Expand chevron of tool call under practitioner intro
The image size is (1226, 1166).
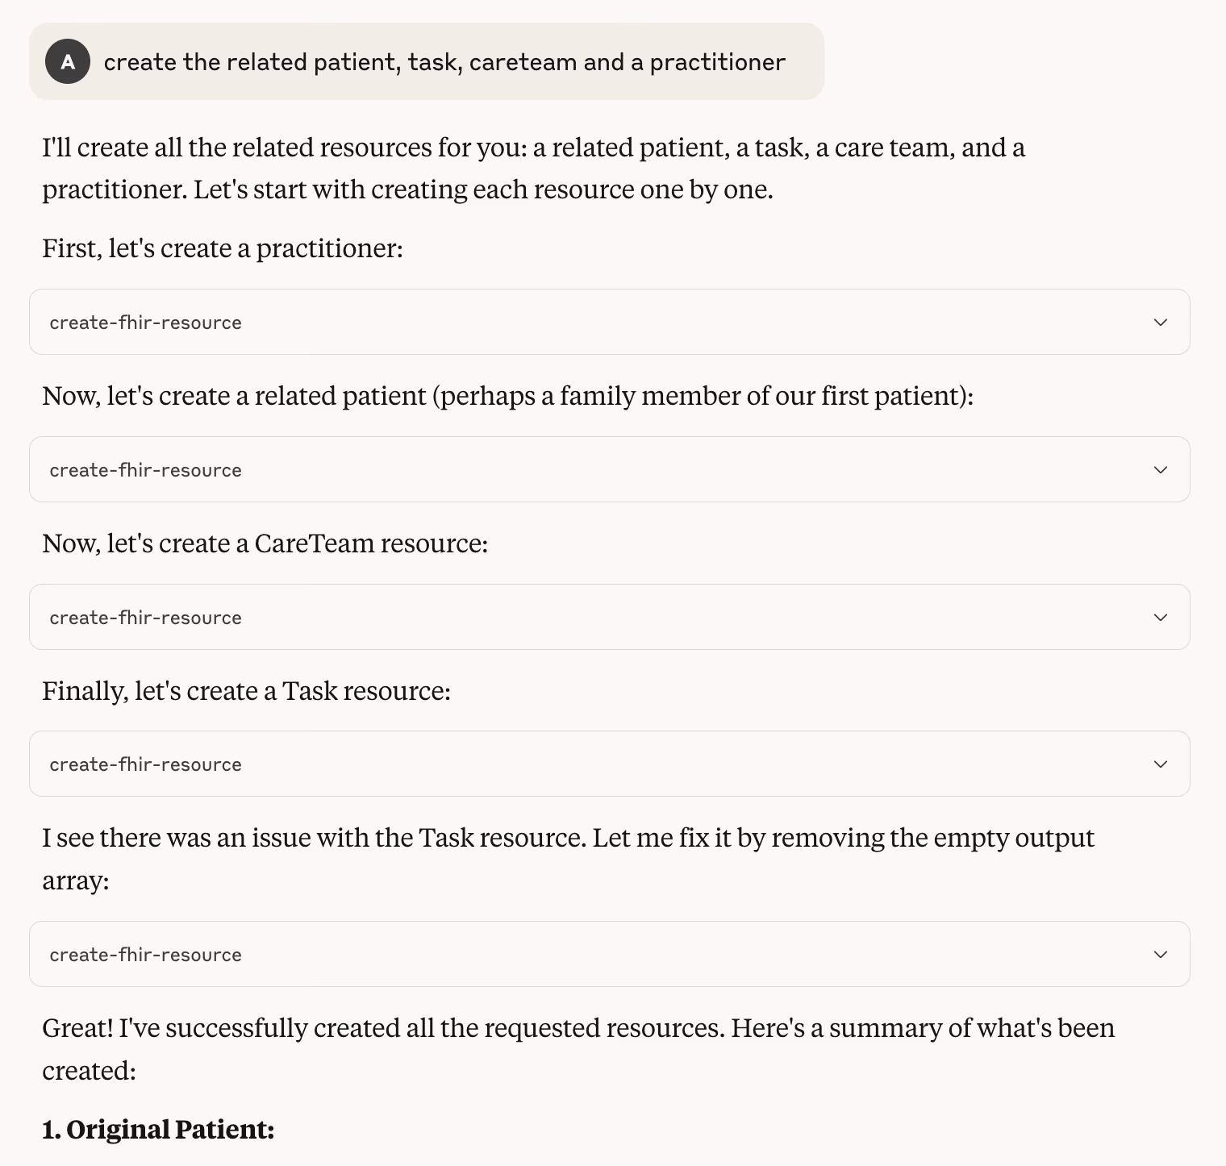[x=1161, y=323]
